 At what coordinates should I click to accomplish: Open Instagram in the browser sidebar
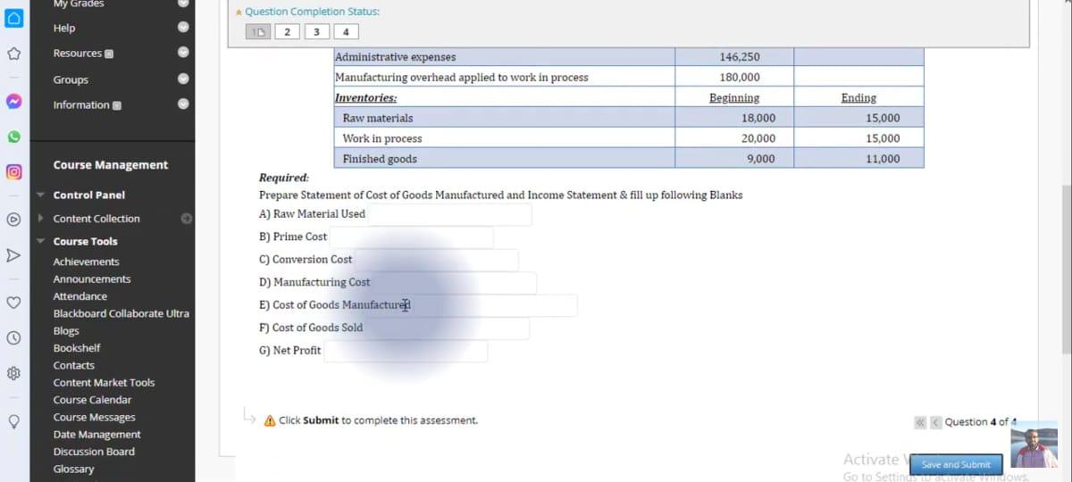click(x=13, y=170)
